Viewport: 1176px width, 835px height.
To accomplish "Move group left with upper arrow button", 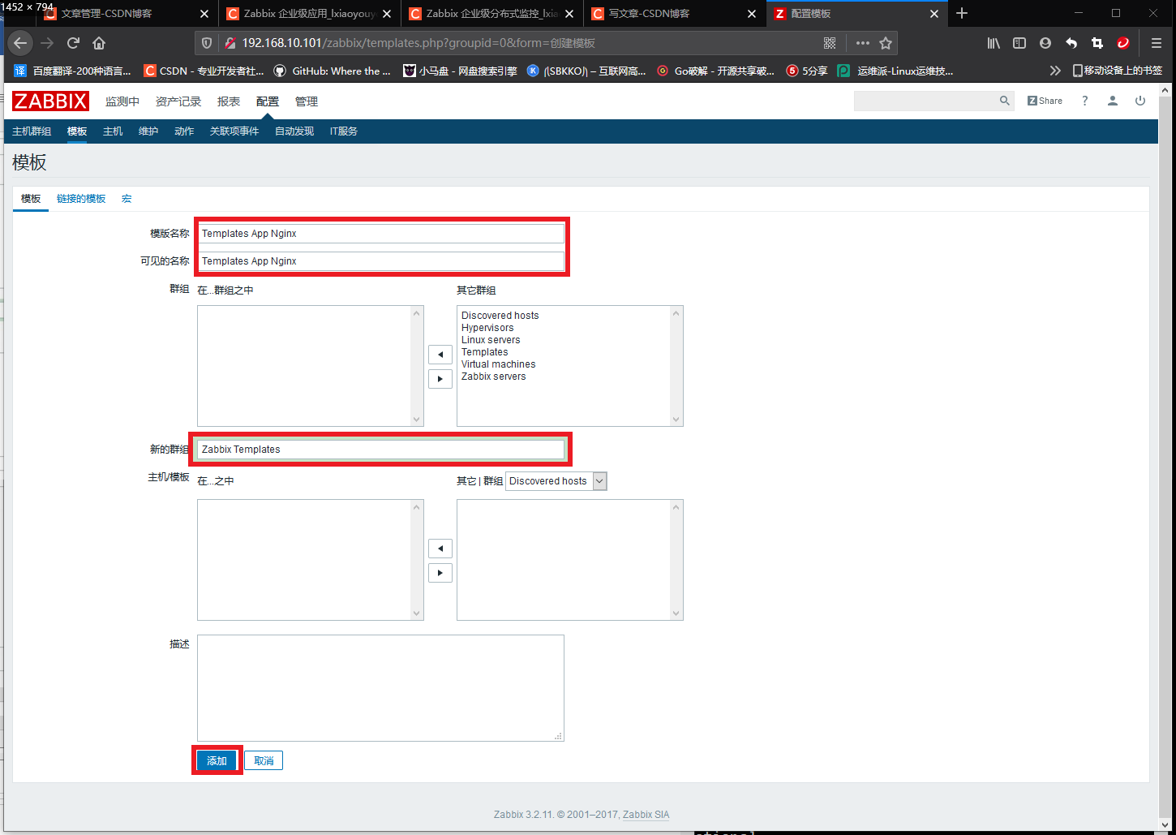I will 440,355.
